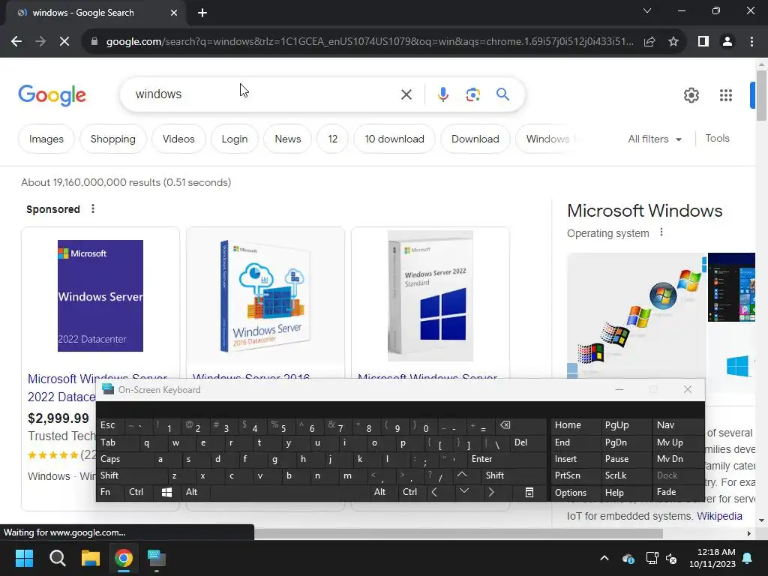The image size is (768, 576).
Task: Open Windows Server 2016 product image
Action: [x=265, y=295]
